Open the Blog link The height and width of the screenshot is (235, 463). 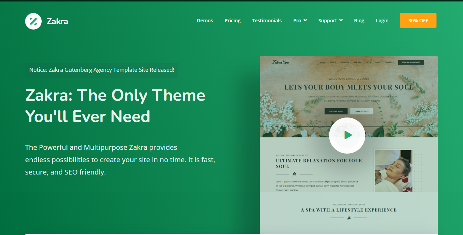[x=359, y=21]
